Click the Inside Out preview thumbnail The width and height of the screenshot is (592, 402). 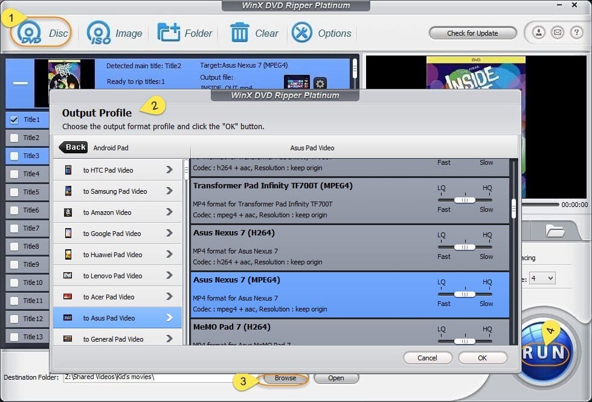click(65, 75)
